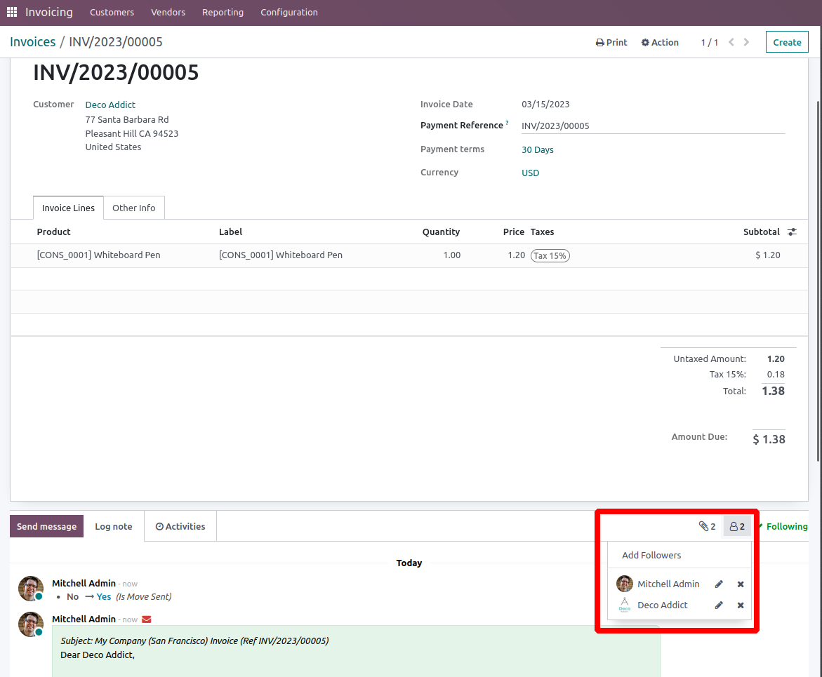The height and width of the screenshot is (677, 822).
Task: Select the Whiteboard Pen product cell
Action: (x=98, y=255)
